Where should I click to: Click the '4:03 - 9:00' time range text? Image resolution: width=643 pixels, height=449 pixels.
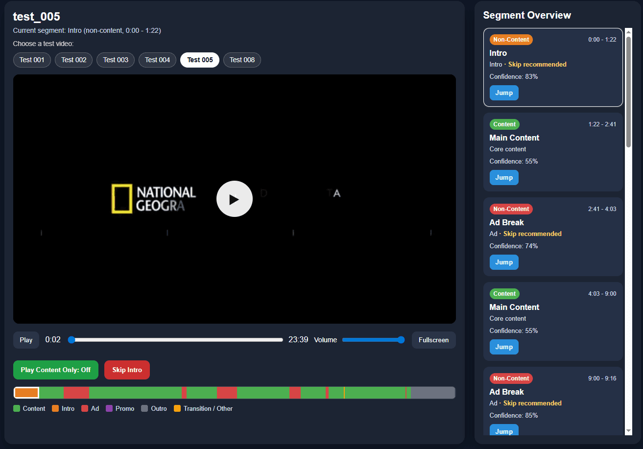pyautogui.click(x=602, y=294)
